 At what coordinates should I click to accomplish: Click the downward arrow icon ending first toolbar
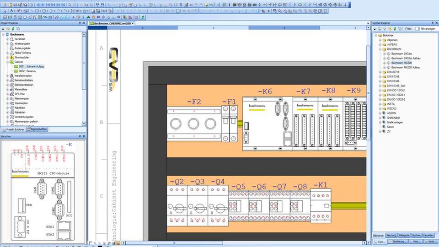pyautogui.click(x=345, y=5)
